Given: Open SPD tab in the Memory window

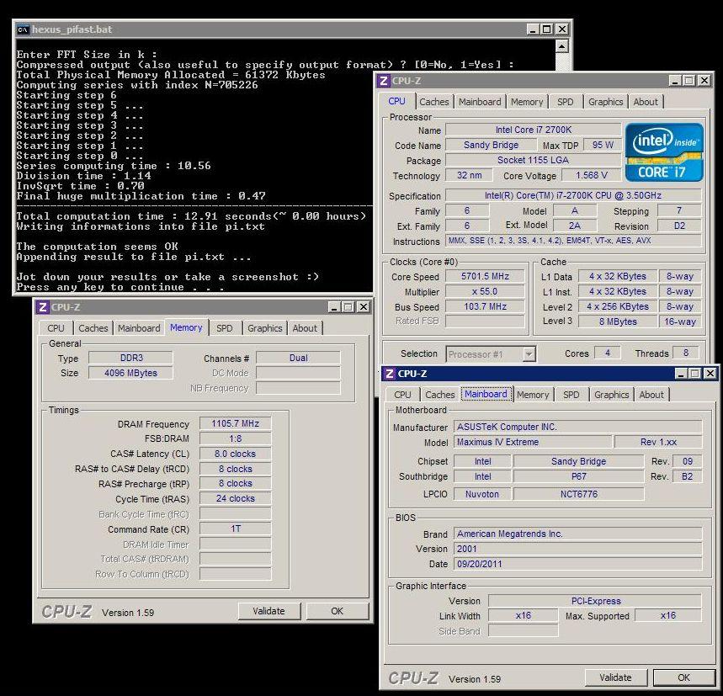Looking at the screenshot, I should [225, 328].
